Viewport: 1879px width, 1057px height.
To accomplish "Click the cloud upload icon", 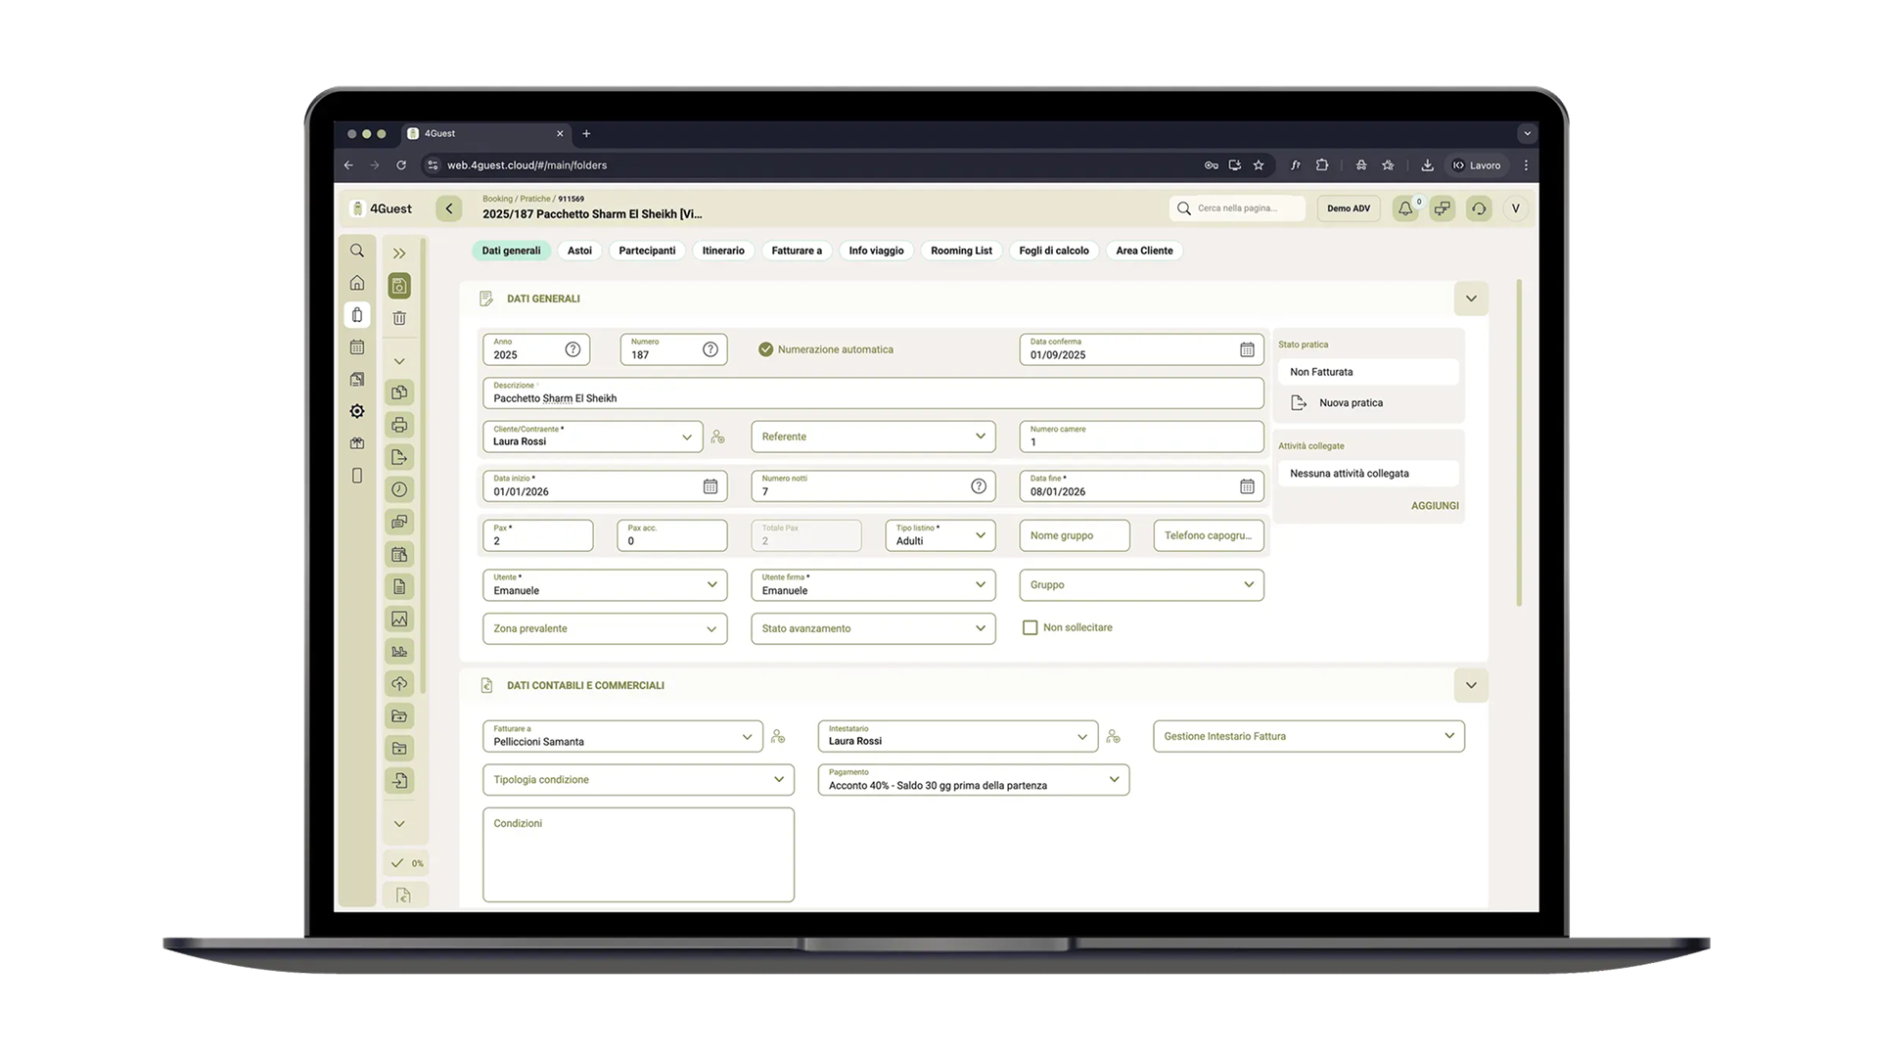I will tap(399, 683).
